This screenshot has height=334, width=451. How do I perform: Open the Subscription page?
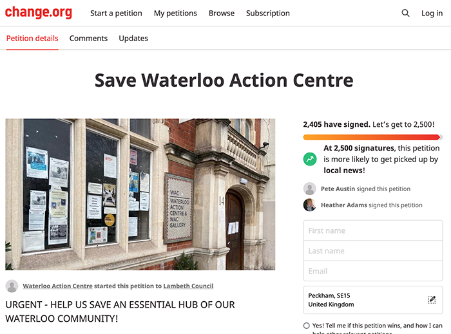[268, 14]
